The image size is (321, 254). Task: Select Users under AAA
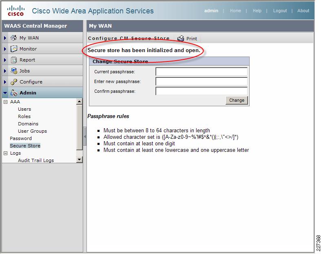tap(24, 109)
